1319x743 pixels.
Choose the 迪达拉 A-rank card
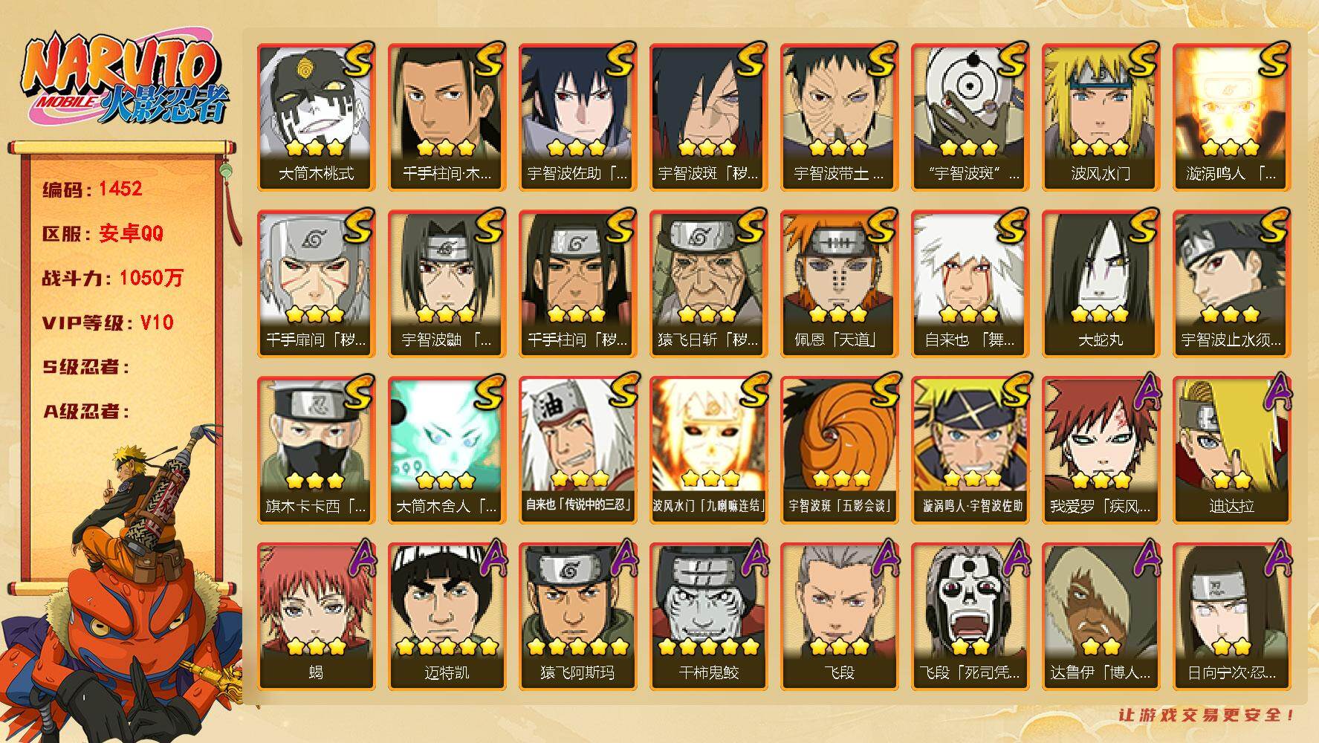1231,450
